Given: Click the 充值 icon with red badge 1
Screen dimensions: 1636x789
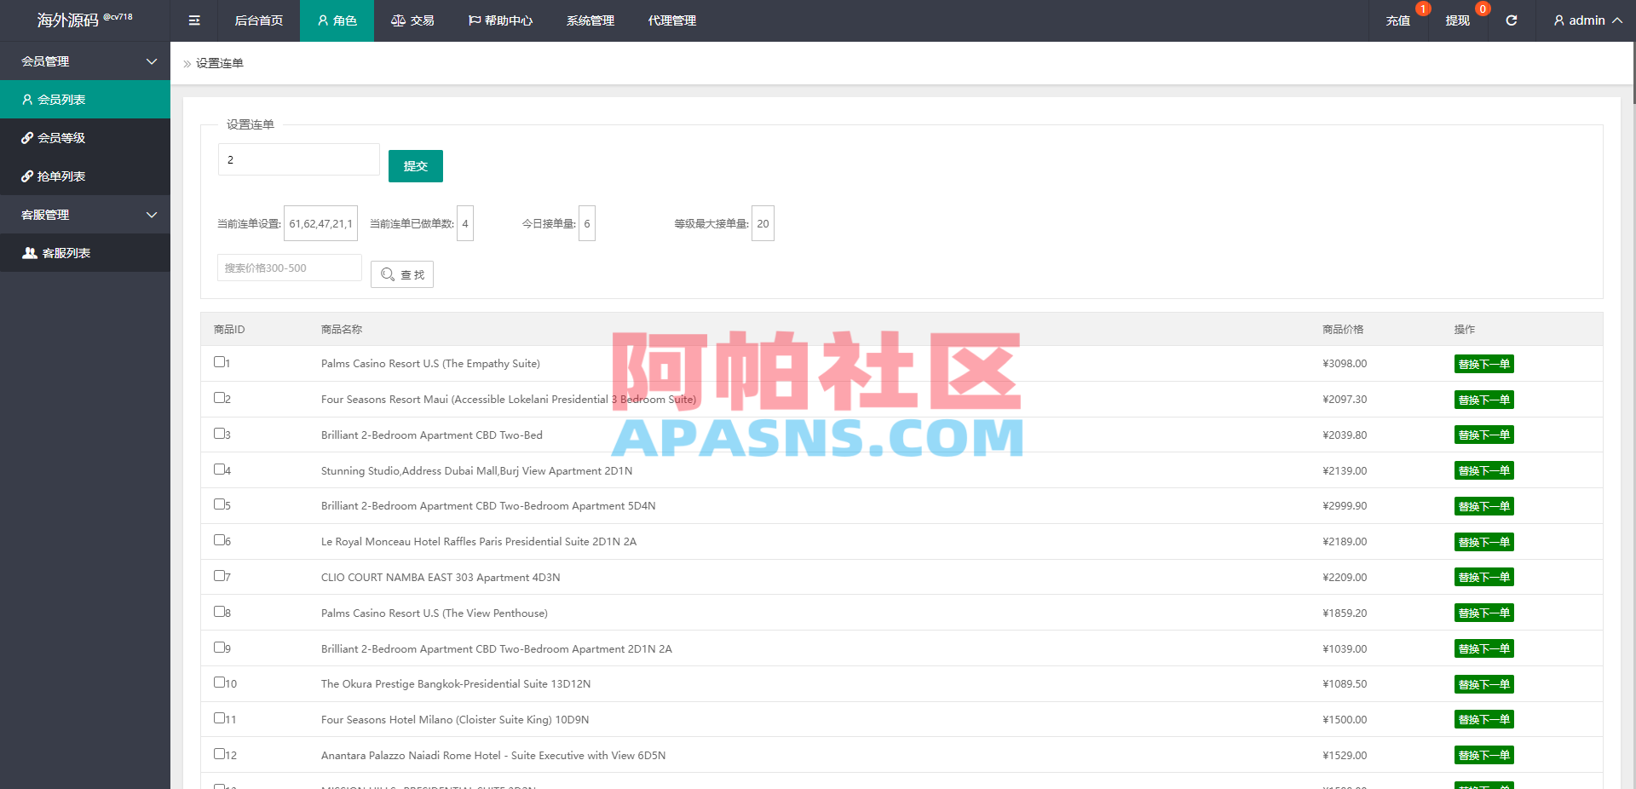Looking at the screenshot, I should coord(1397,20).
